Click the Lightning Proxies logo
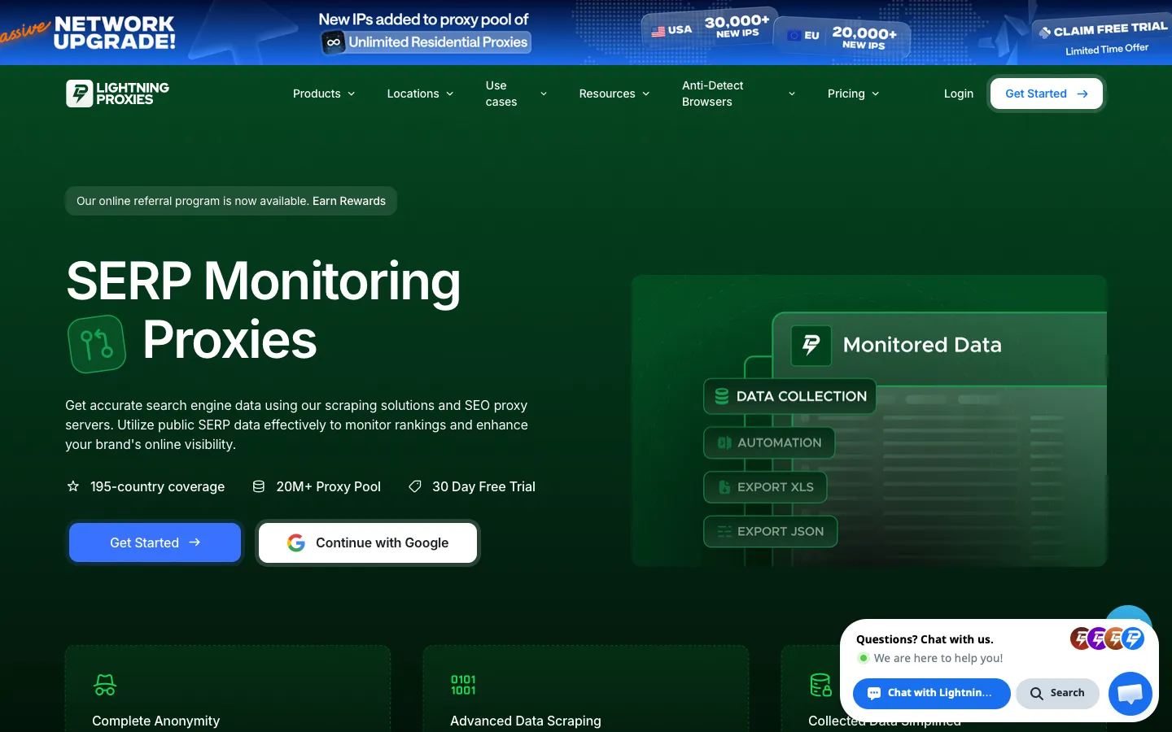The height and width of the screenshot is (732, 1172). pos(117,94)
